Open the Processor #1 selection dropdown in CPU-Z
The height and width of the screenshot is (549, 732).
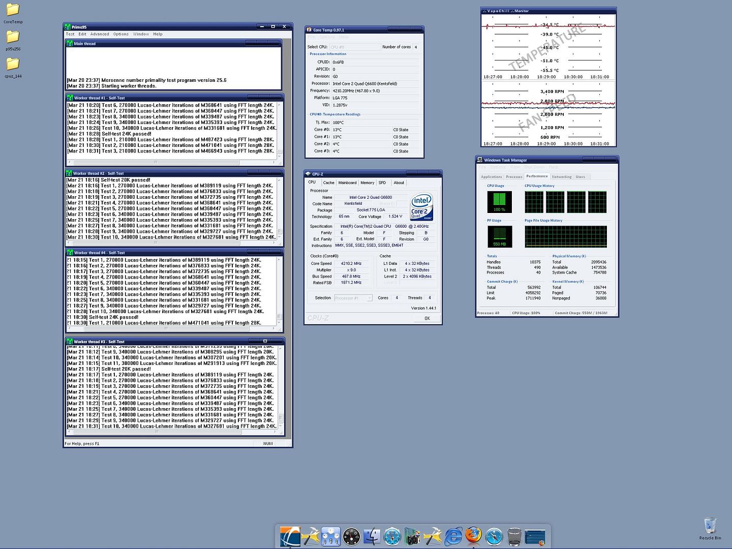[353, 298]
